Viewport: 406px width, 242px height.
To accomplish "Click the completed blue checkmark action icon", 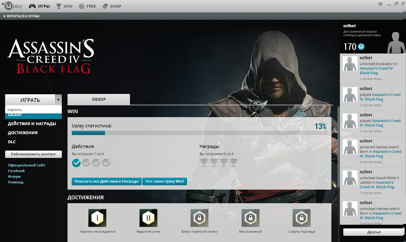I will (76, 163).
